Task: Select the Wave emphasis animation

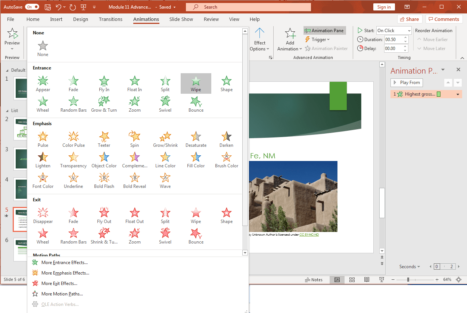Action: pos(165,180)
